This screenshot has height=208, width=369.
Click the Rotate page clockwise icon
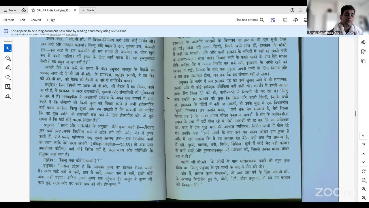coord(364,171)
